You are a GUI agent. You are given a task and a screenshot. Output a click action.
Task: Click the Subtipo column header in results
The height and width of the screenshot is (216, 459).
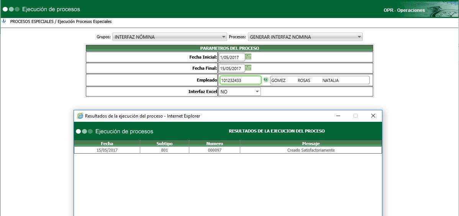point(164,143)
